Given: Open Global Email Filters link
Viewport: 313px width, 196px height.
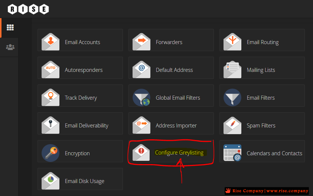Looking at the screenshot, I should (x=178, y=98).
